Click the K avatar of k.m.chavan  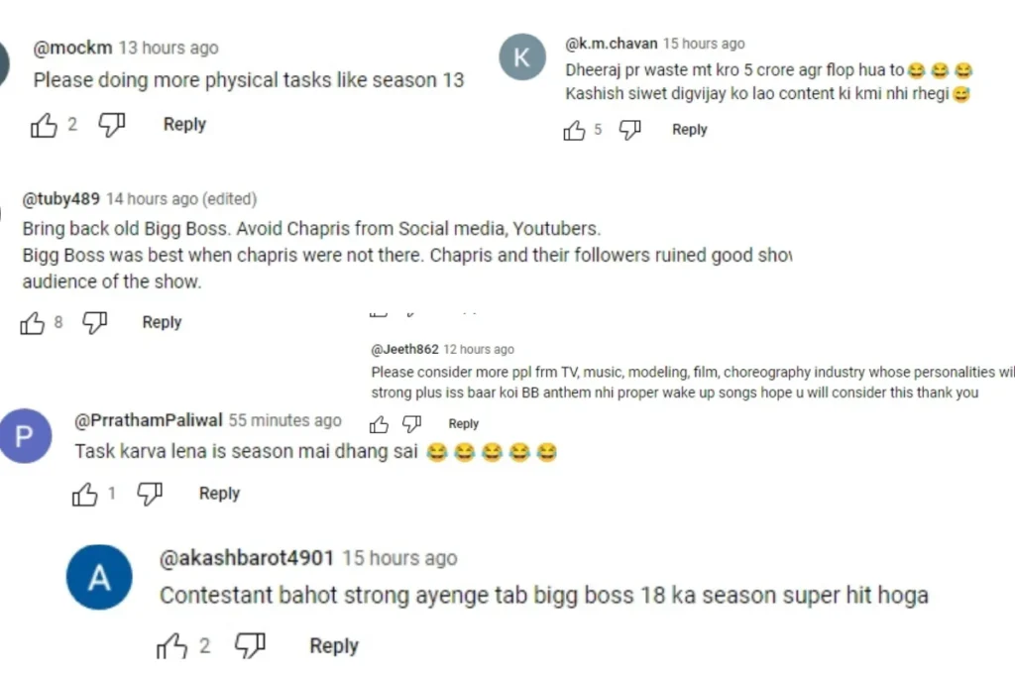522,56
